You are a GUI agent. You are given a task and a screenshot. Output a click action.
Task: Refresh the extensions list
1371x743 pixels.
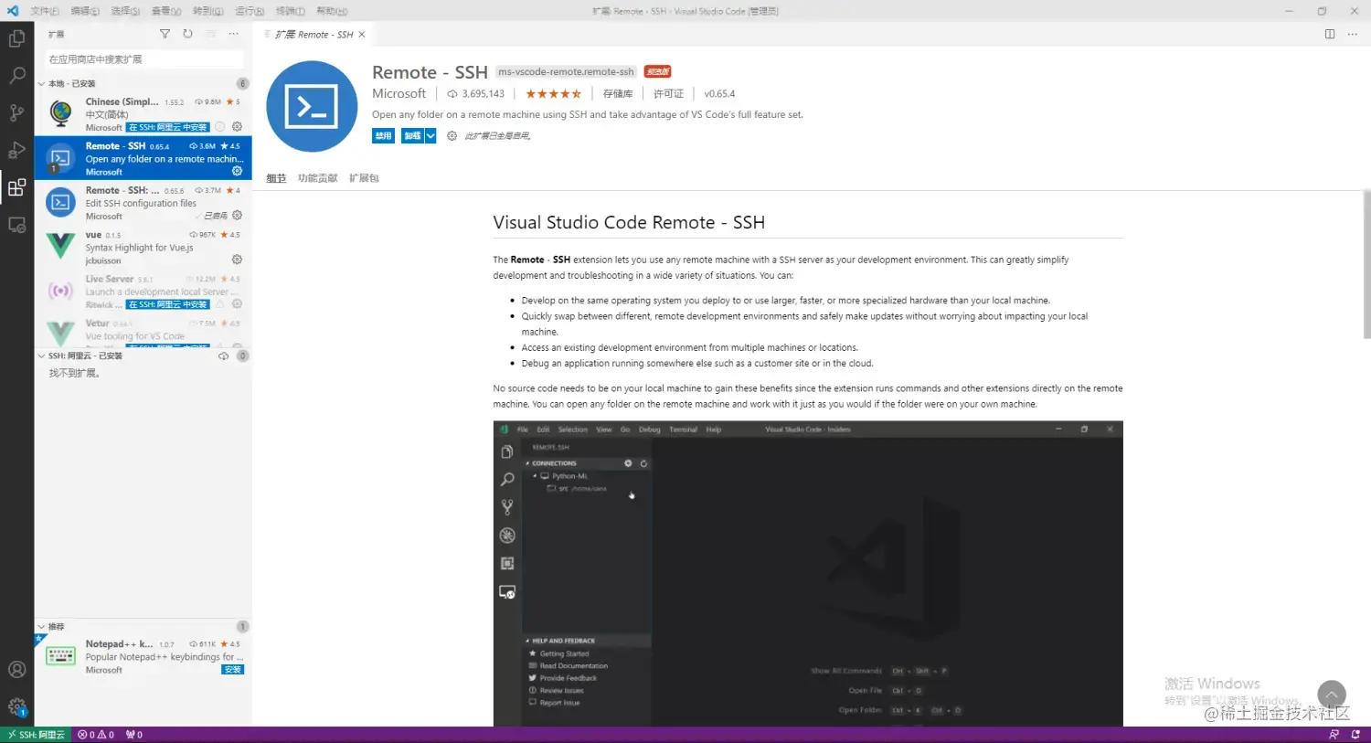coord(188,34)
